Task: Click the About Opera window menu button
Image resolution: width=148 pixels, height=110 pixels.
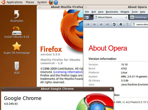Action: 86,7
